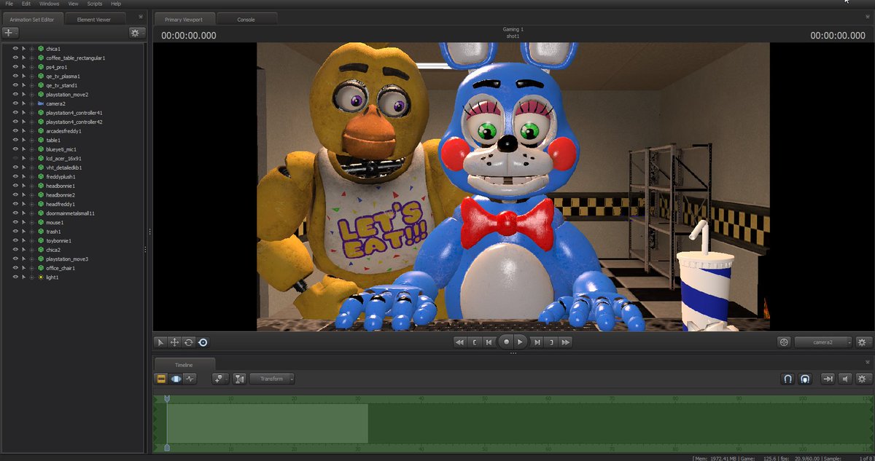Go to previous clip bracket button
This screenshot has width=875, height=461.
tap(475, 342)
